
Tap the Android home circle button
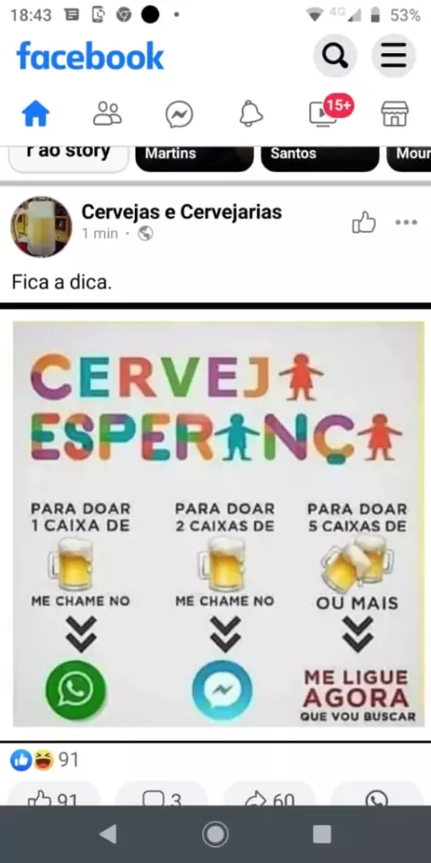coord(215,834)
